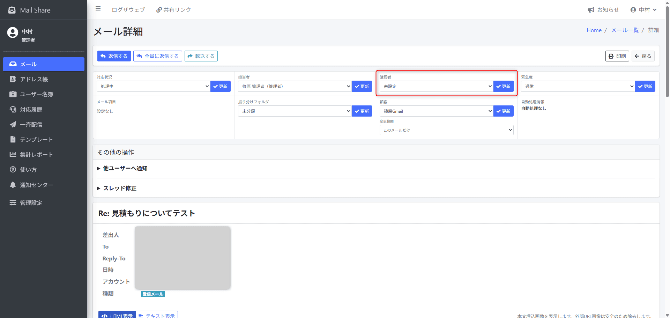Click the 通知センター bell icon
This screenshot has height=318, width=670.
pyautogui.click(x=13, y=185)
